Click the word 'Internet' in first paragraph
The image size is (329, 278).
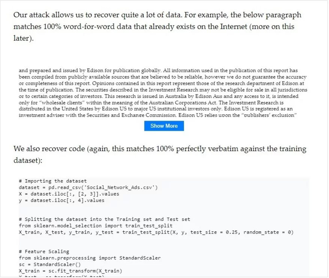(233, 27)
